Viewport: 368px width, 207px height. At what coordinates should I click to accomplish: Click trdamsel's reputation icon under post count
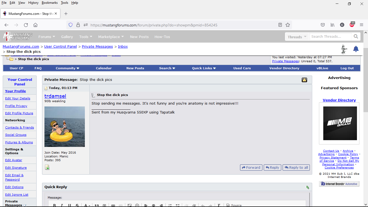click(x=47, y=168)
